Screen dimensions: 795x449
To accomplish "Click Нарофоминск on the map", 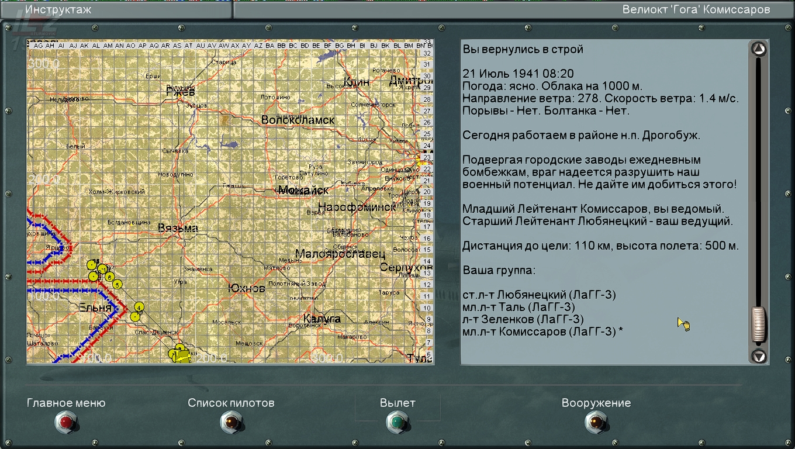I will click(357, 207).
